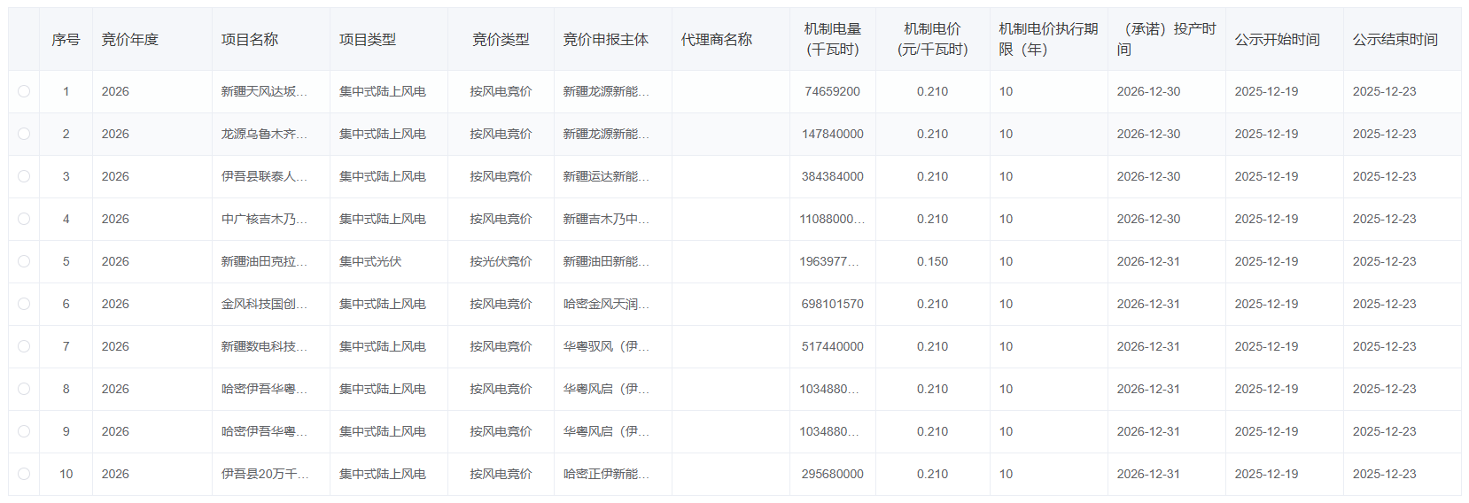Pick the radio button in row 8
The height and width of the screenshot is (503, 1469).
pos(24,389)
